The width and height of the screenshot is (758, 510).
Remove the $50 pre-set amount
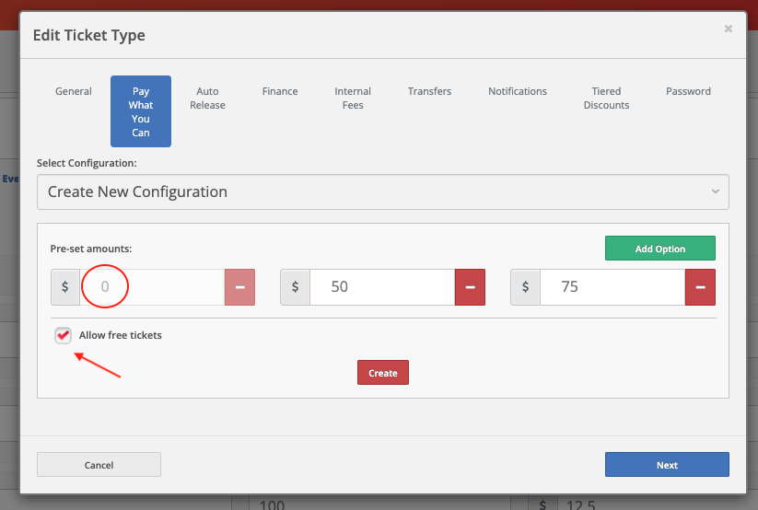tap(470, 287)
